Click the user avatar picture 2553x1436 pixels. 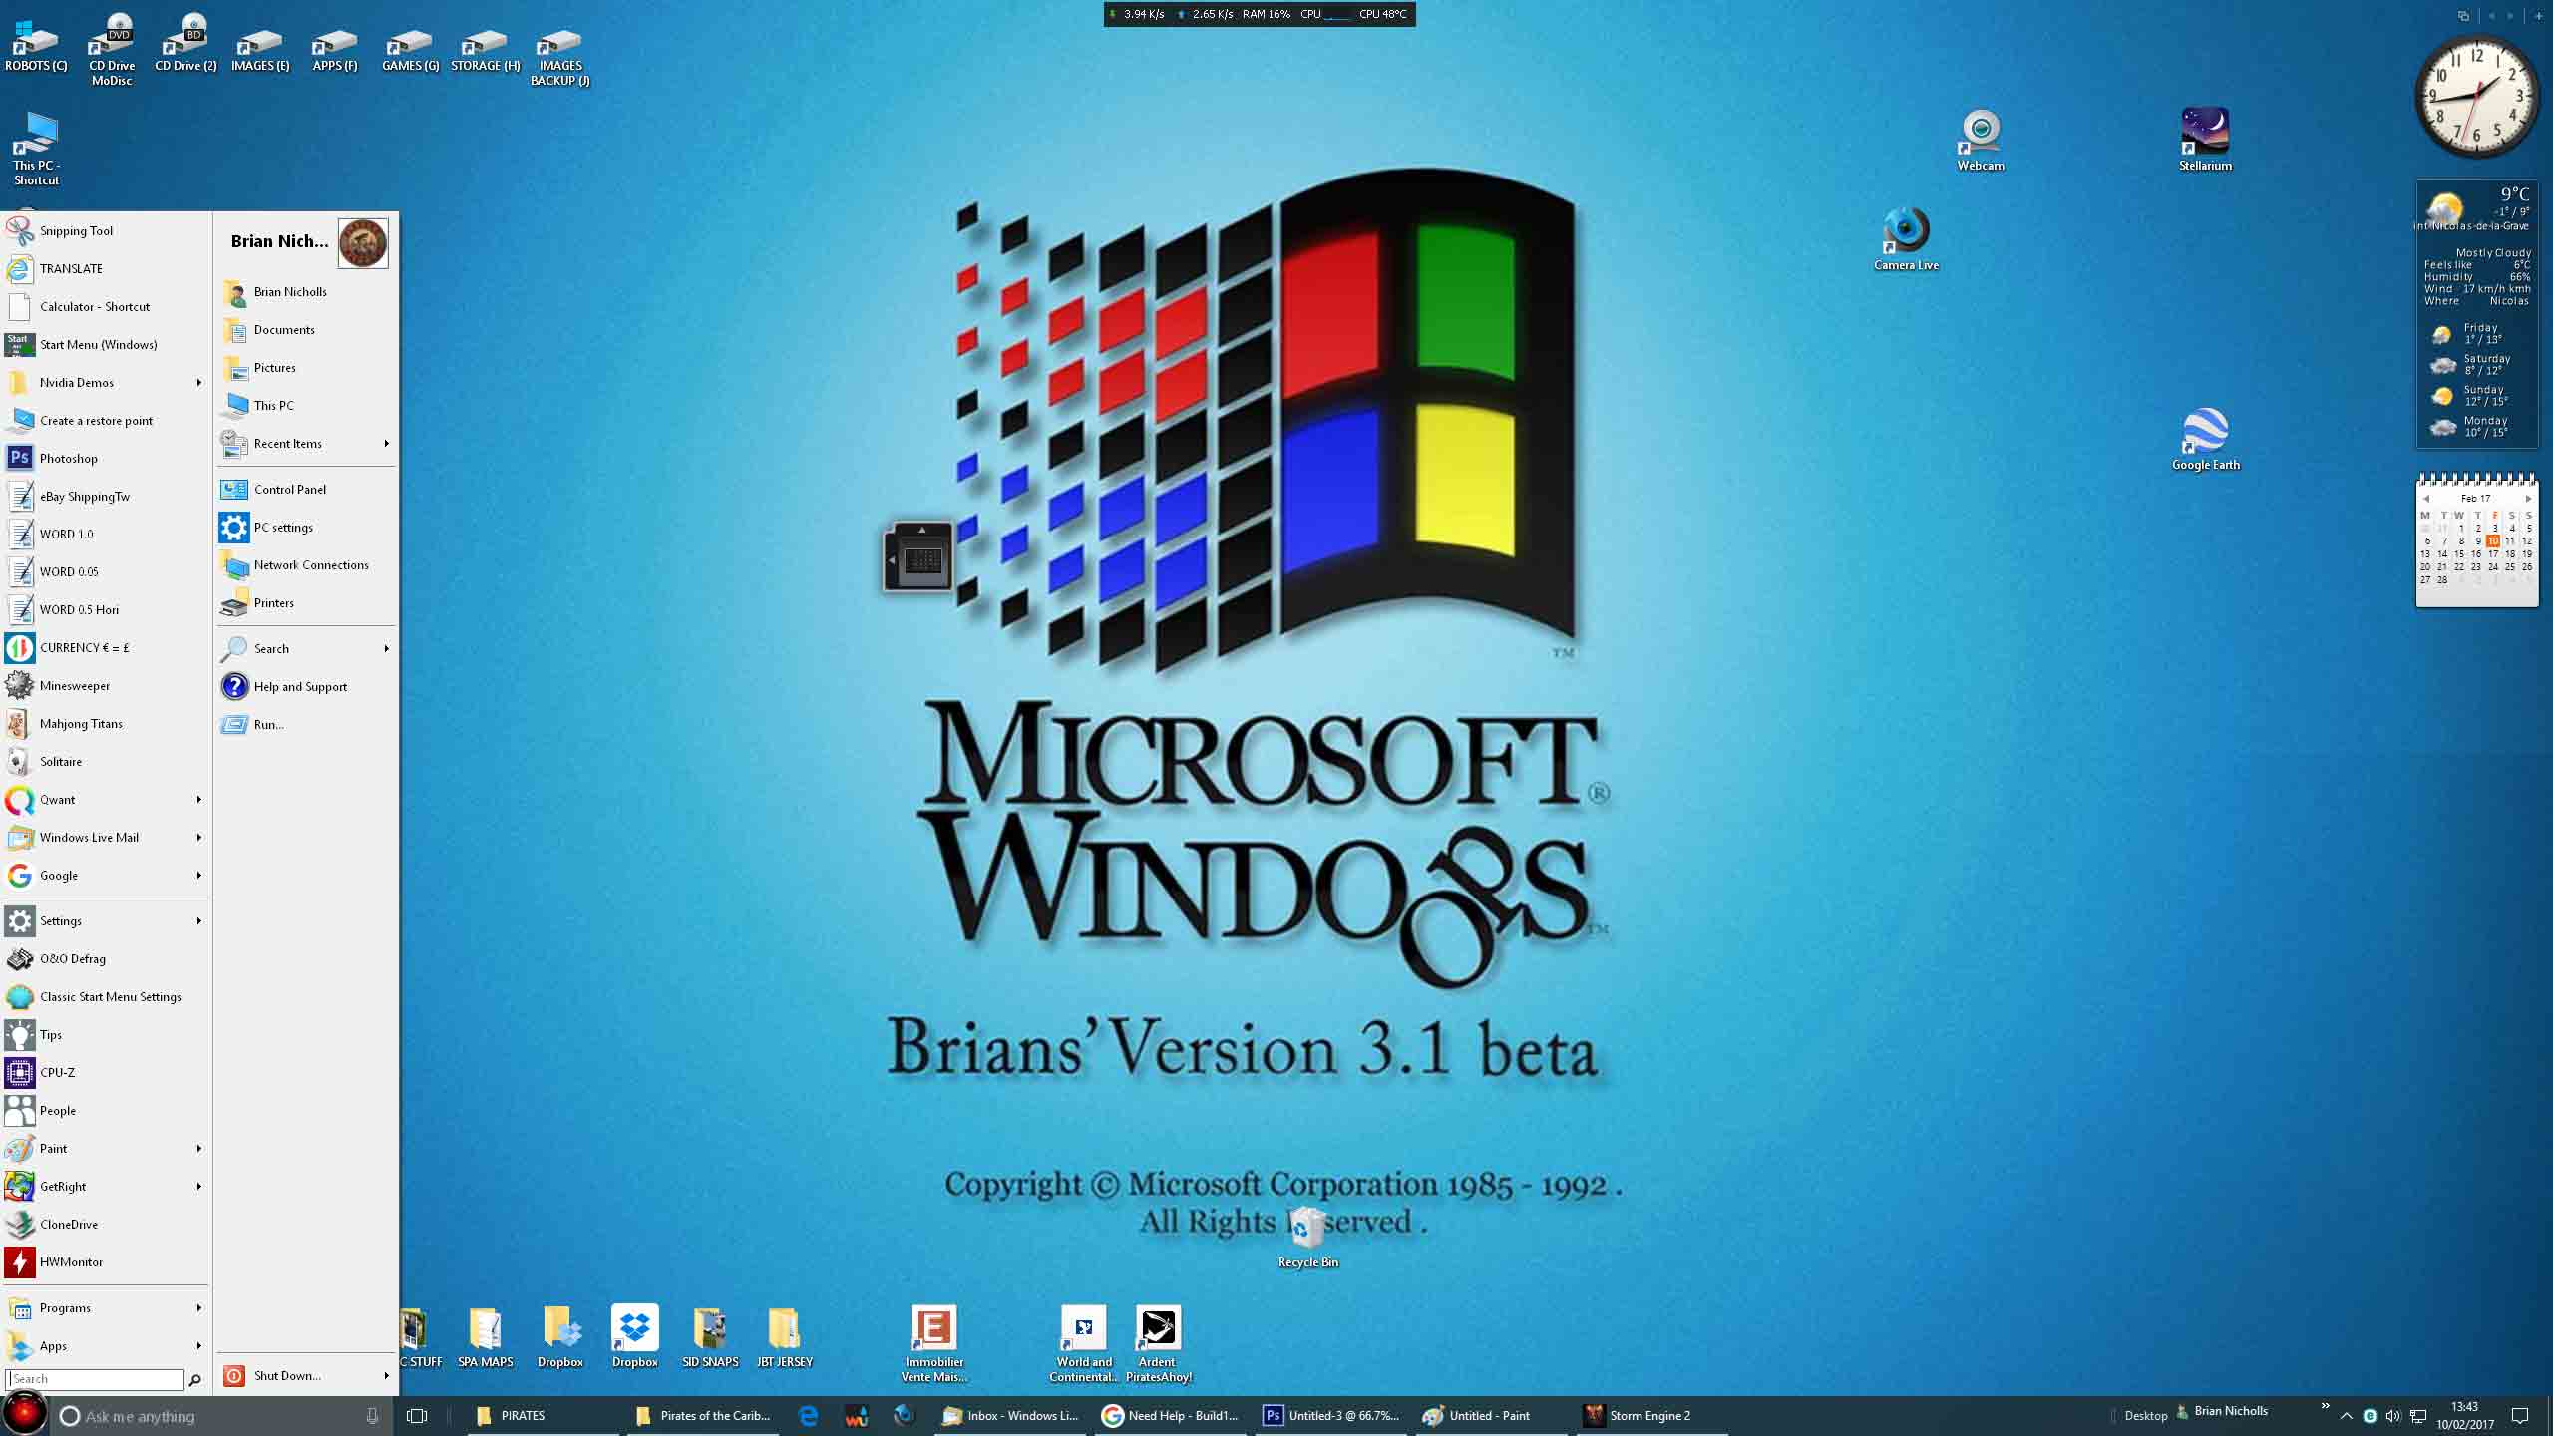[x=363, y=243]
